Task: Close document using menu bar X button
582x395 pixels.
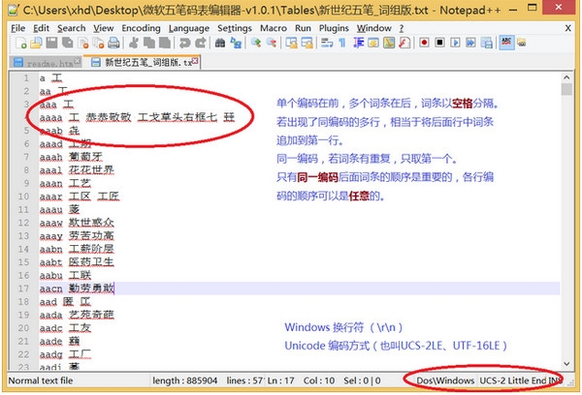Action: pos(567,28)
